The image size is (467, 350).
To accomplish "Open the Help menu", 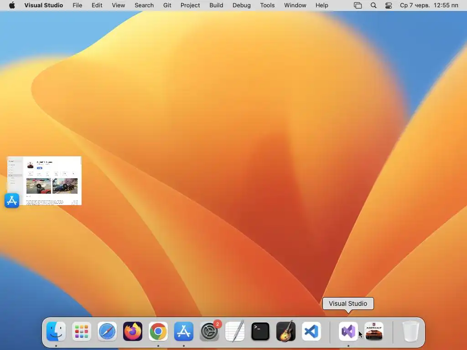I will (322, 5).
